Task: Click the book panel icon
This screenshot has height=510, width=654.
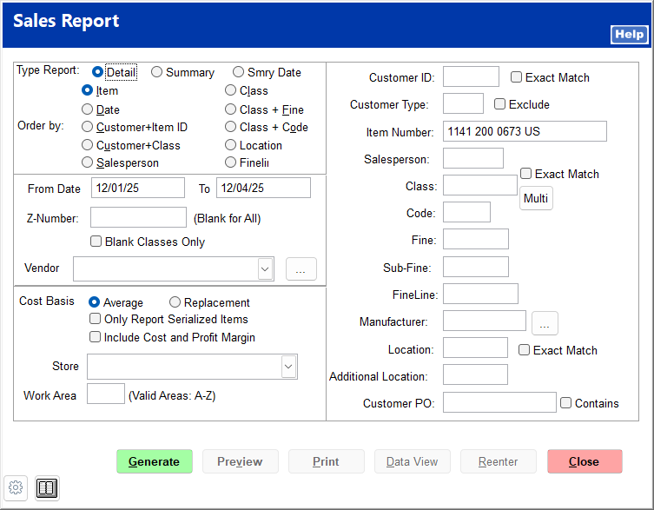Action: pos(47,488)
